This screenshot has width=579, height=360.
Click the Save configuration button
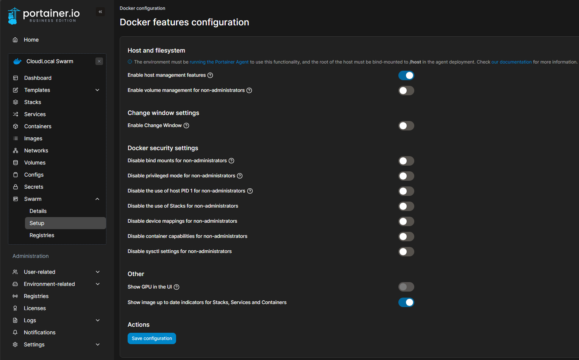tap(151, 338)
